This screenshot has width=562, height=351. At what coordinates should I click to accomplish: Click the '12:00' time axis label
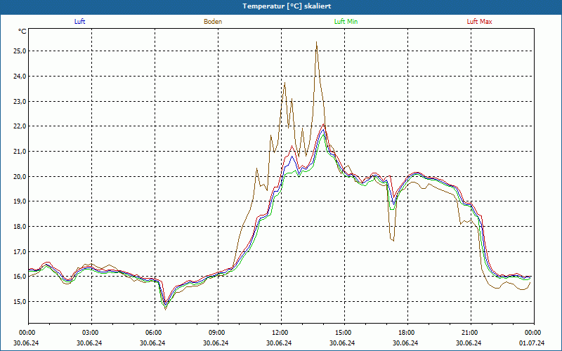[281, 333]
